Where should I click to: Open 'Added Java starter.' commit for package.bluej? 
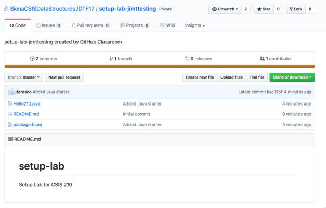[x=142, y=124]
